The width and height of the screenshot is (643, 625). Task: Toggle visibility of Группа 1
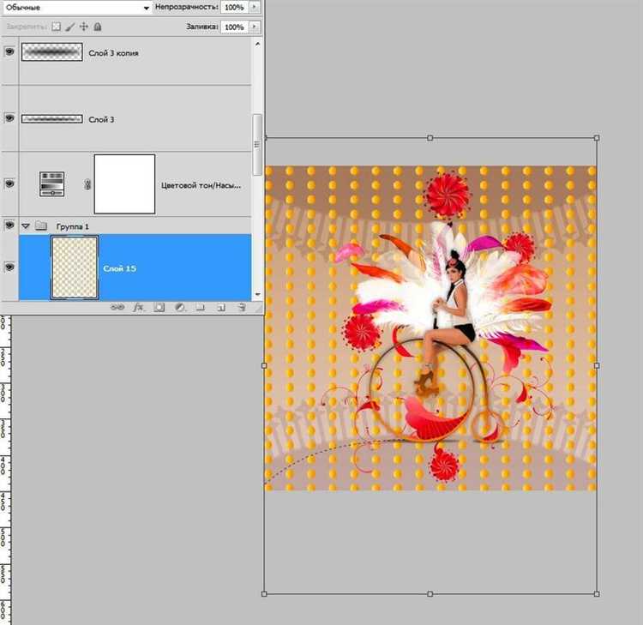coord(9,225)
